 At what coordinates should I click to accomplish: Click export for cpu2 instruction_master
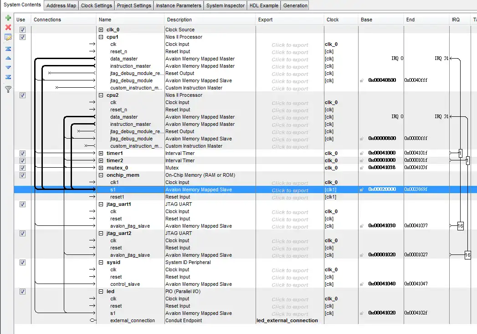coord(290,125)
